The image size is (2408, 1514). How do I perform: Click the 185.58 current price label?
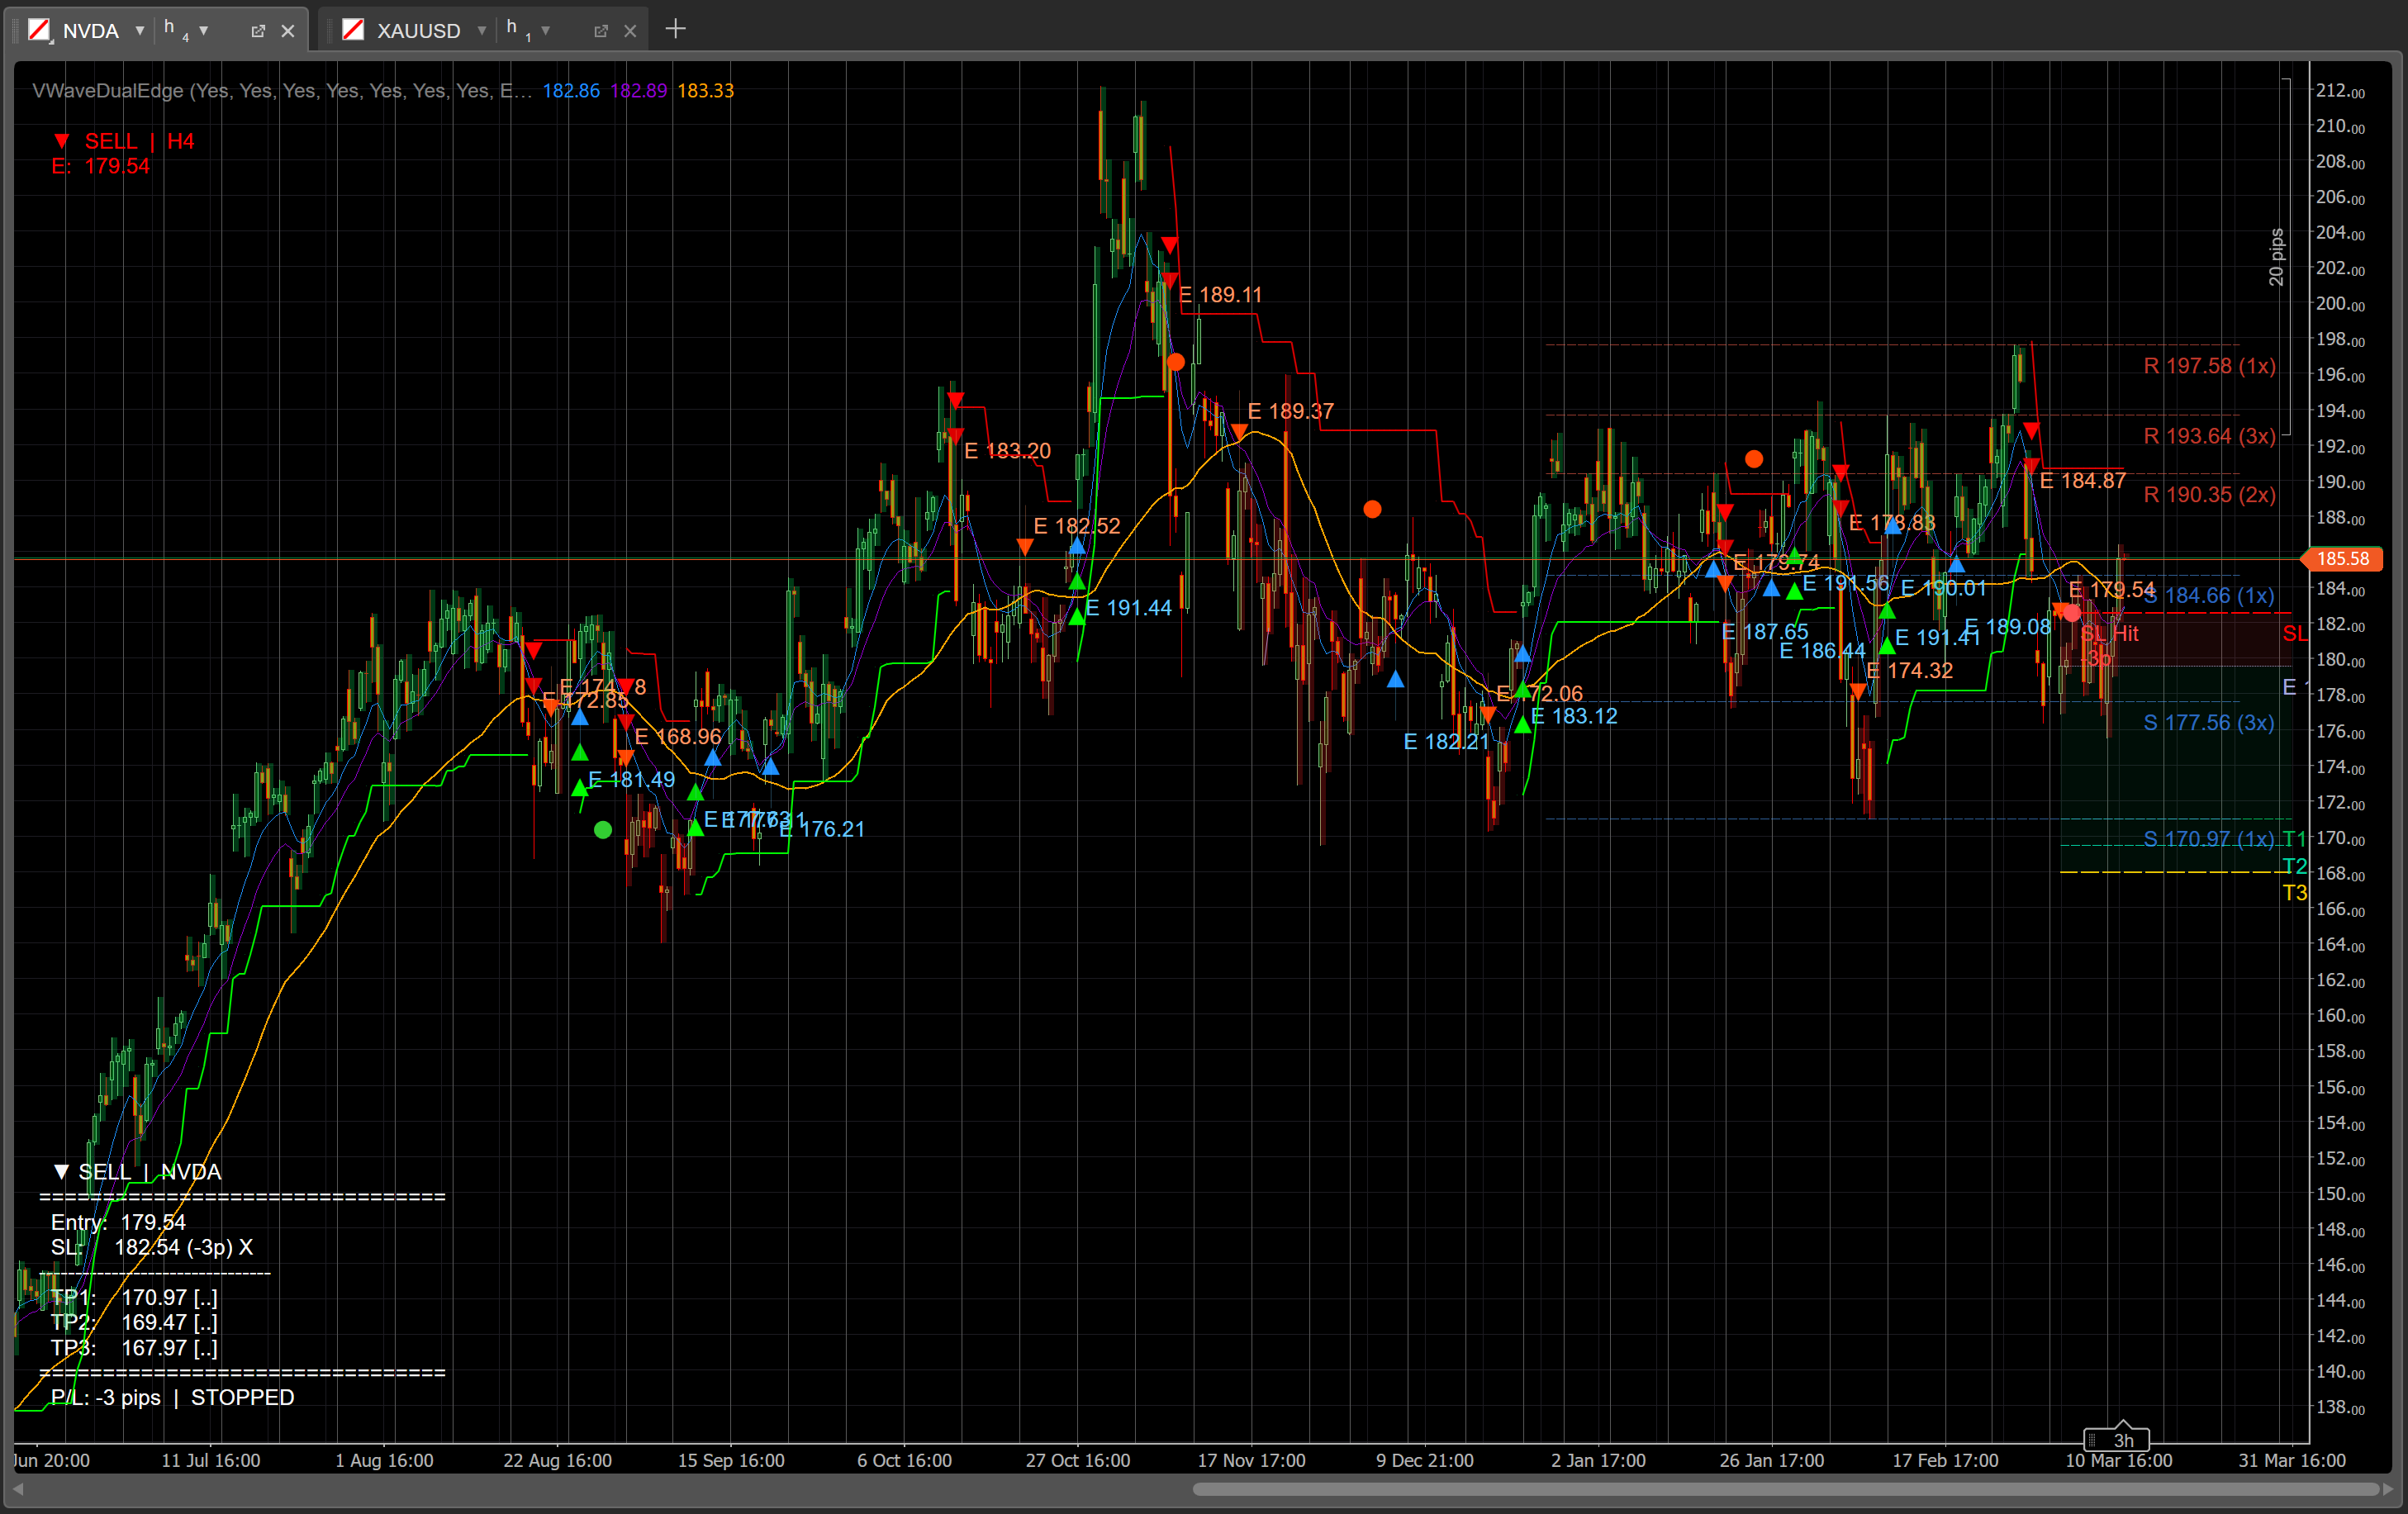(2343, 559)
